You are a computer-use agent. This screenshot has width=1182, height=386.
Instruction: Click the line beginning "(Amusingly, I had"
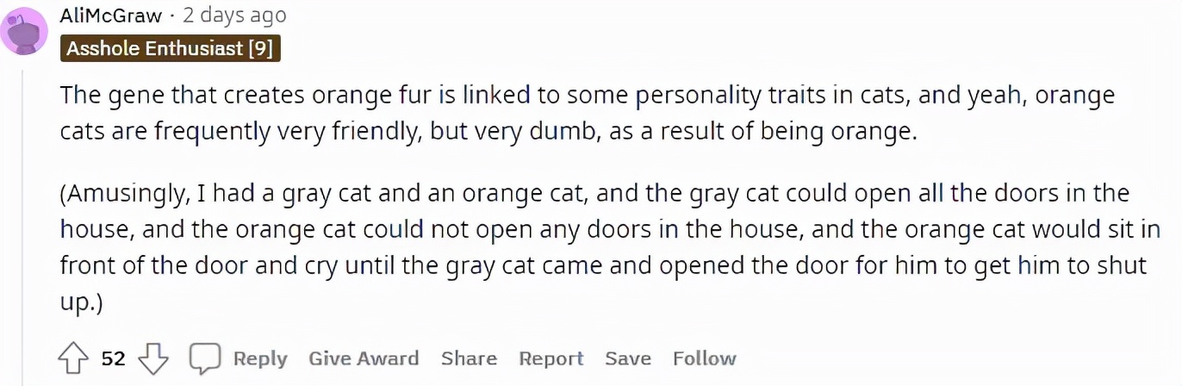click(594, 192)
